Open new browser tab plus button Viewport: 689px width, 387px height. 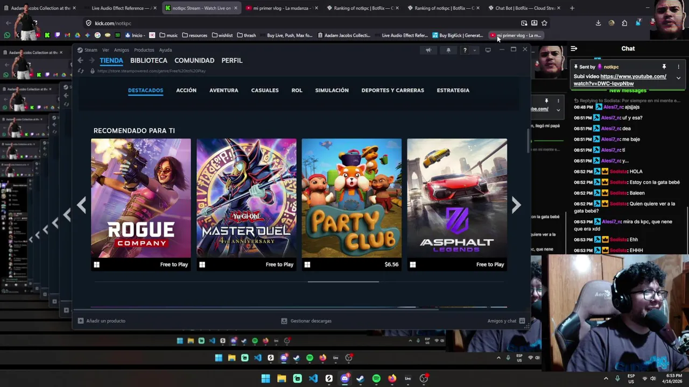572,8
